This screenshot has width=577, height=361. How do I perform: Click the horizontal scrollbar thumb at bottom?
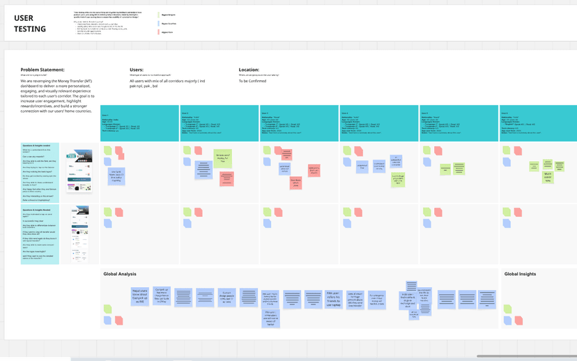[527, 356]
